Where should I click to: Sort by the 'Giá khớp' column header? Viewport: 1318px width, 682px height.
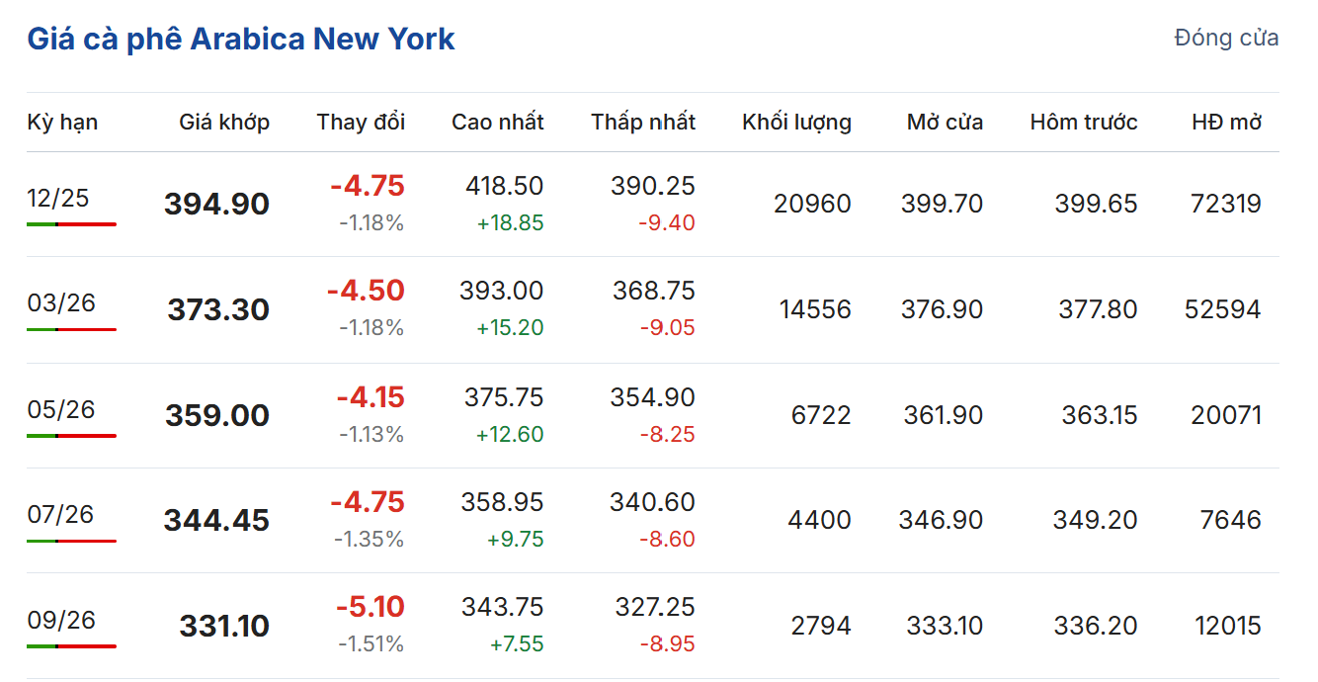pos(224,123)
